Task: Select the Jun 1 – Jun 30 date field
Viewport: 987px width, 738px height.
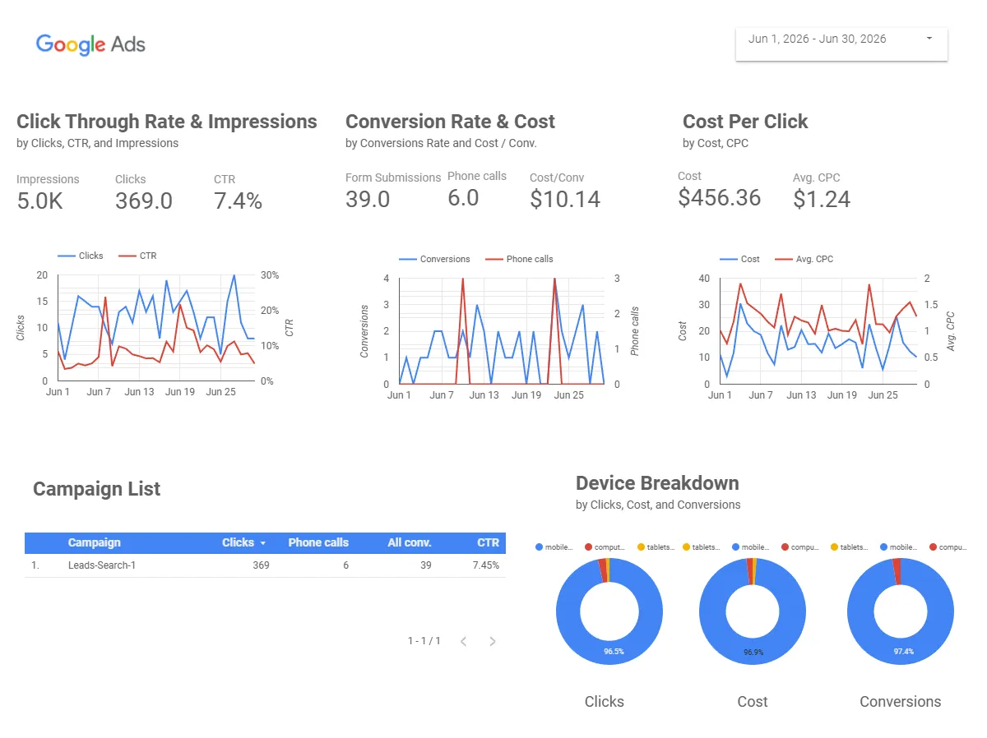Action: pyautogui.click(x=841, y=44)
